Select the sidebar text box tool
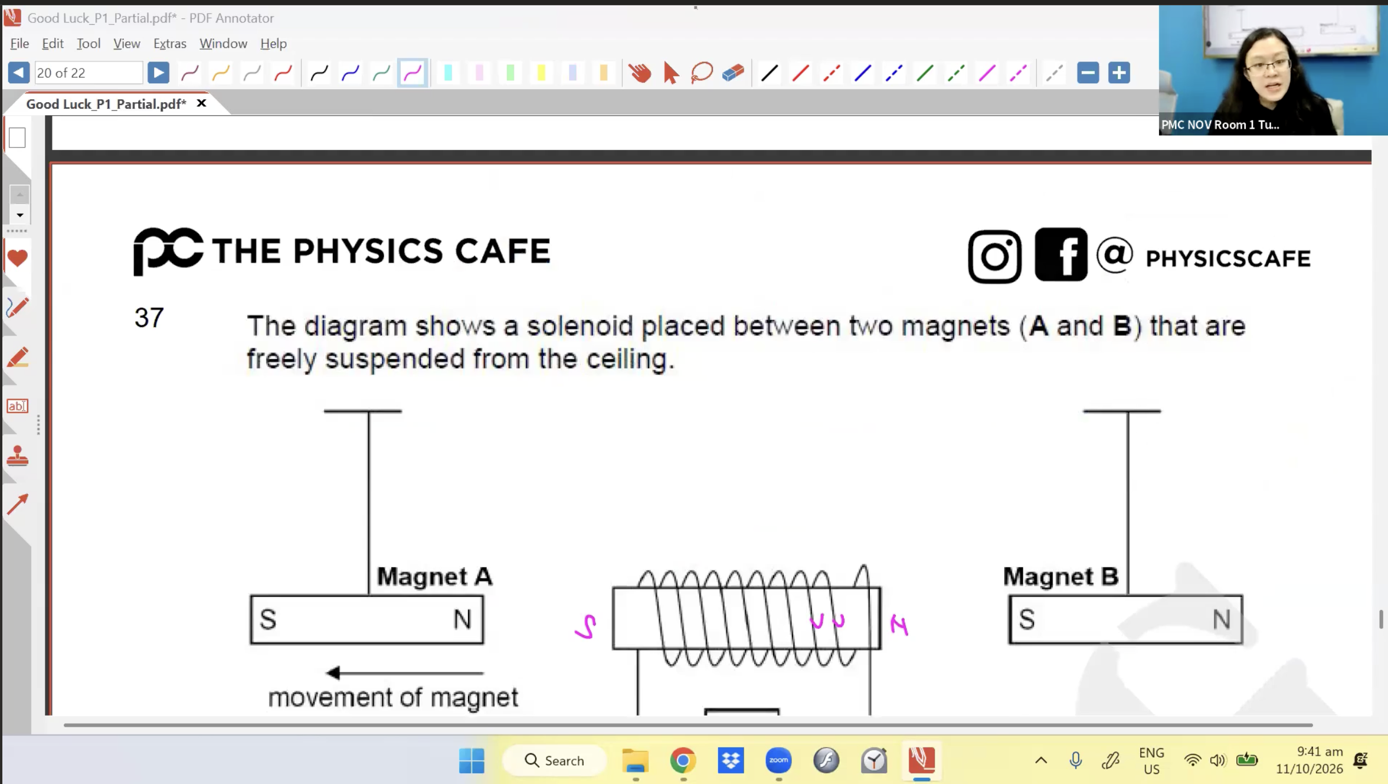 [17, 406]
